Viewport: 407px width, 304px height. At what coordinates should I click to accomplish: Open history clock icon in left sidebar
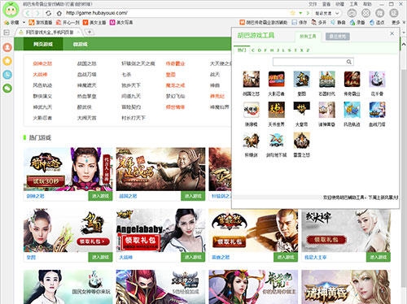pos(7,74)
